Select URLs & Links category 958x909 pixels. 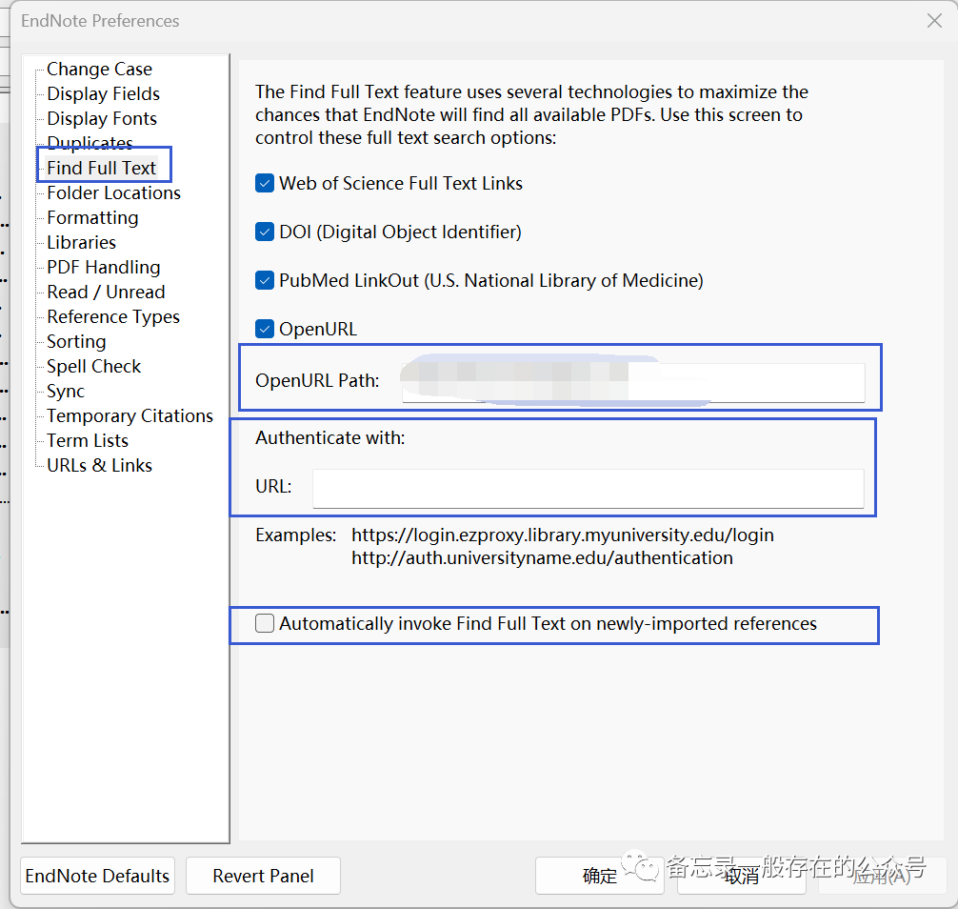click(x=100, y=466)
